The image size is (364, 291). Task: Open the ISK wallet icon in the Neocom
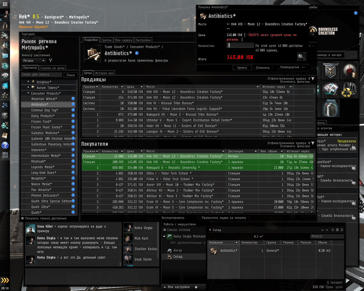[x=5, y=125]
